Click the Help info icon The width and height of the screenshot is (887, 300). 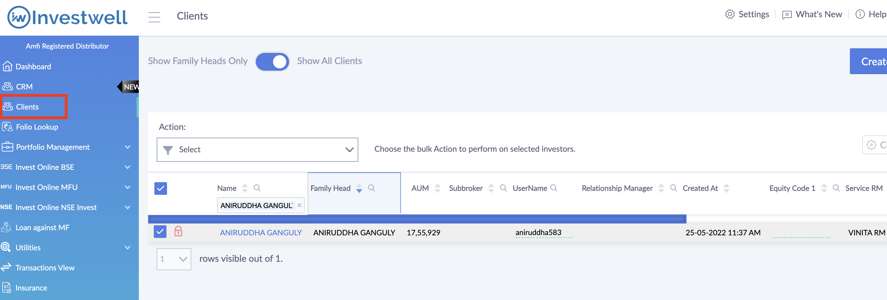(x=860, y=14)
